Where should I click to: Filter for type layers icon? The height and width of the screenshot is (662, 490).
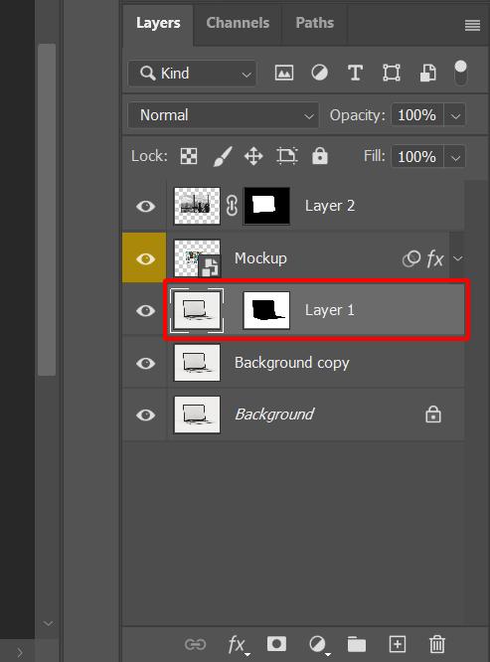pos(355,73)
